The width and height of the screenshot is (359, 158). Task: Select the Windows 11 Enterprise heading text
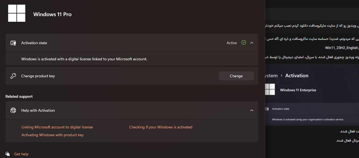(298, 90)
